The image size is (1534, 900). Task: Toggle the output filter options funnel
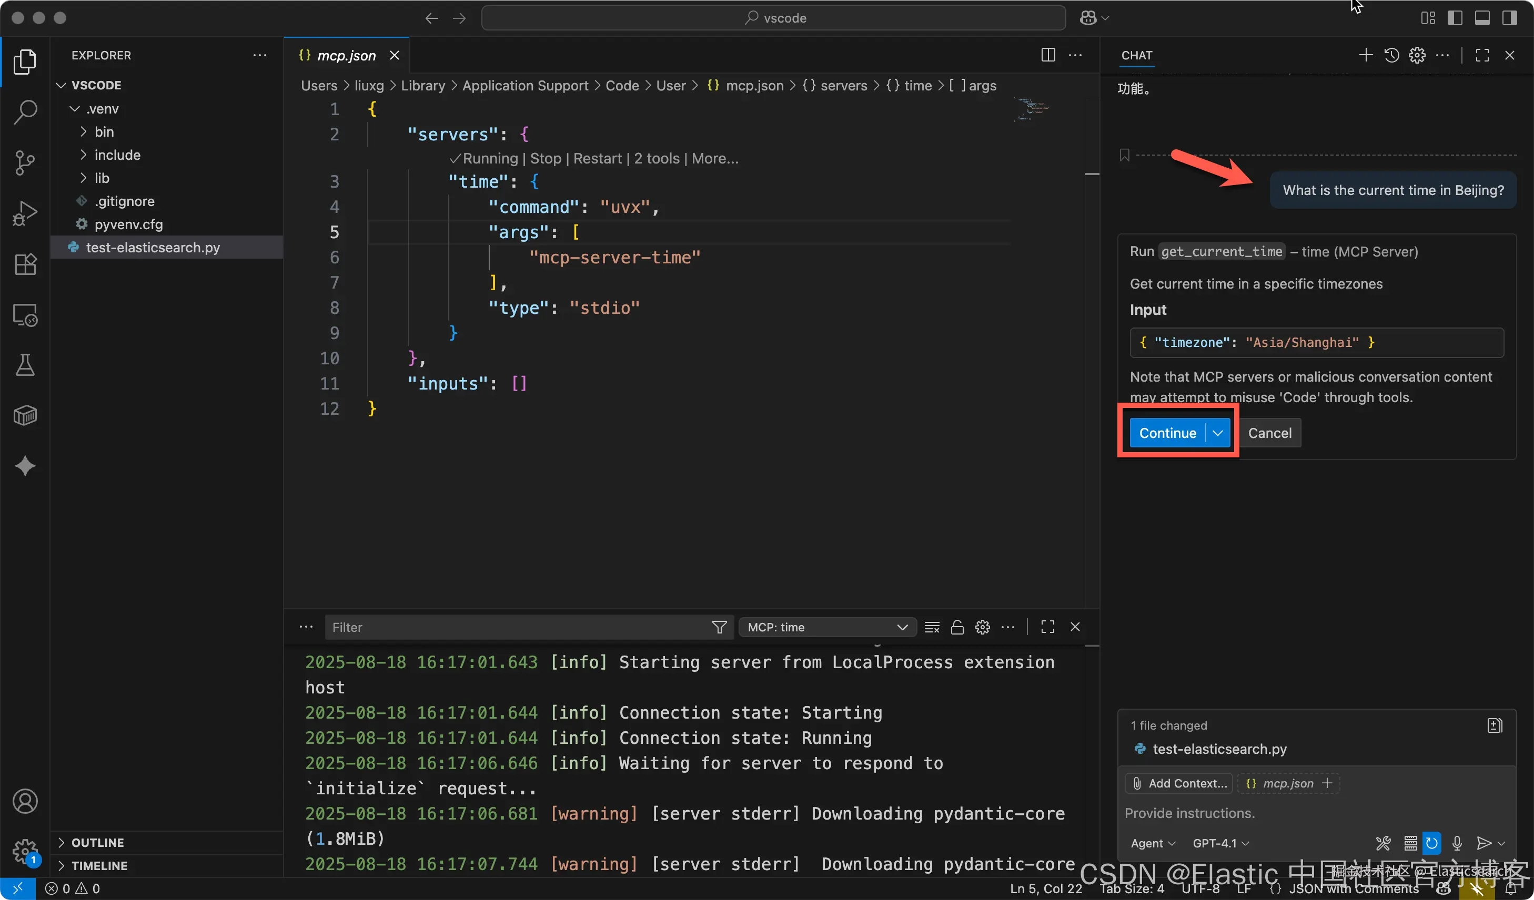[719, 627]
